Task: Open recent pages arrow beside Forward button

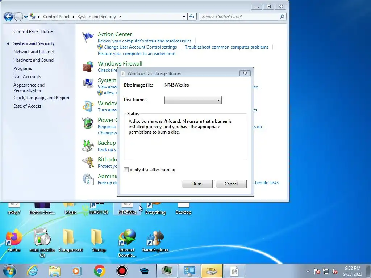Action: (x=26, y=17)
